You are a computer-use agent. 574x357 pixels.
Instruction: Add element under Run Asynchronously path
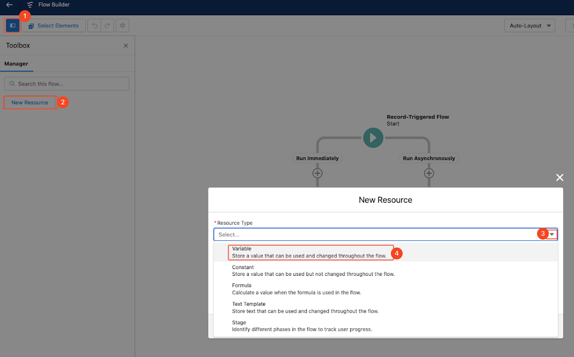click(429, 173)
